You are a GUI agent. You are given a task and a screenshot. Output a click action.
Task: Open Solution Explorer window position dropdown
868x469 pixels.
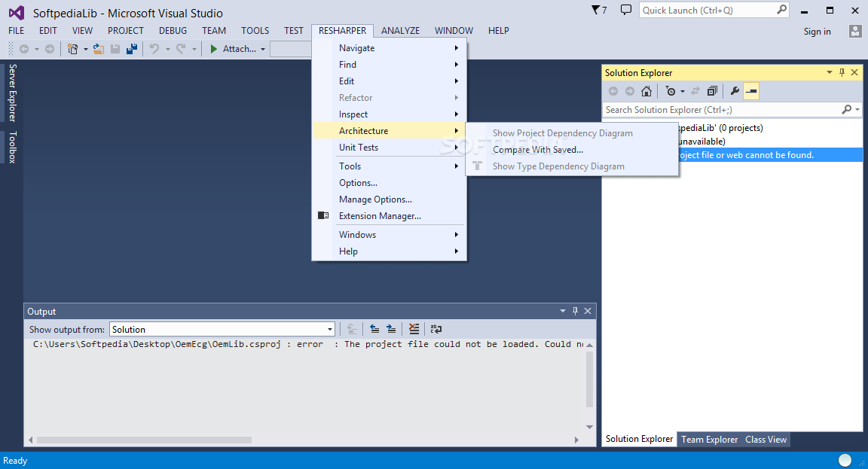[830, 72]
